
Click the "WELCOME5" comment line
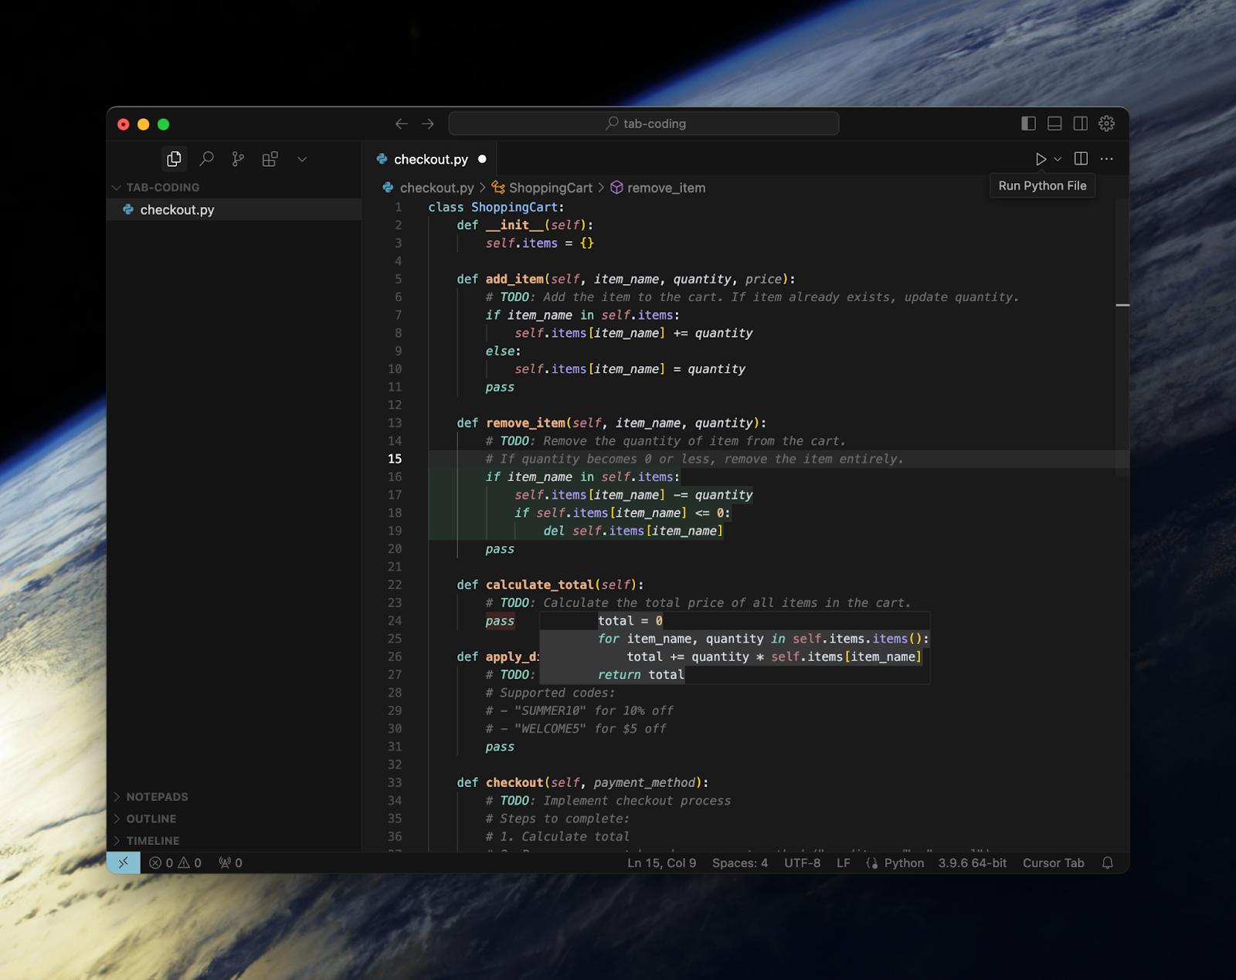click(576, 729)
